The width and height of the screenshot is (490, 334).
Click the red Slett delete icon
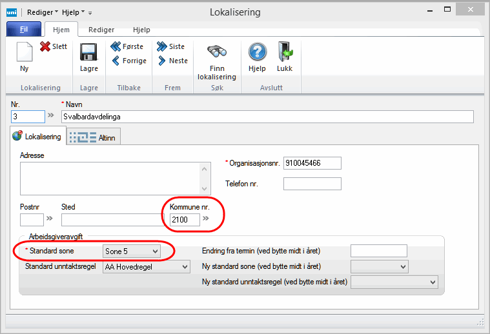pyautogui.click(x=45, y=46)
